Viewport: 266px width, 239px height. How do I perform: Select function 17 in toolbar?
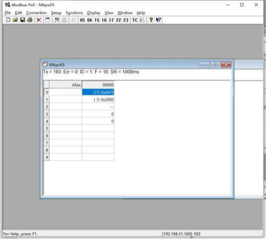pos(111,20)
